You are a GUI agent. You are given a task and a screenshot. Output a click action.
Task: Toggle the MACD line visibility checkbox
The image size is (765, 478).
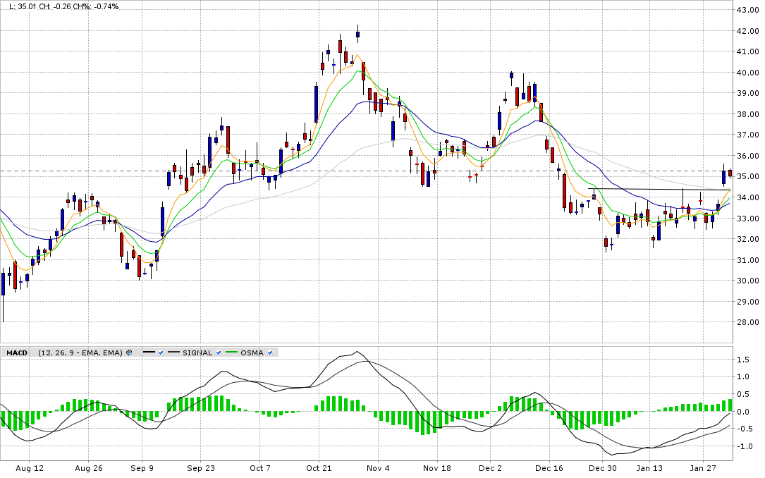[161, 353]
